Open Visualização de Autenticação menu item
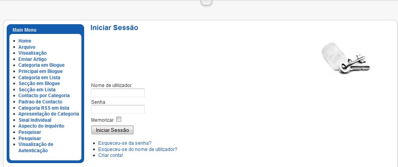 click(x=36, y=147)
